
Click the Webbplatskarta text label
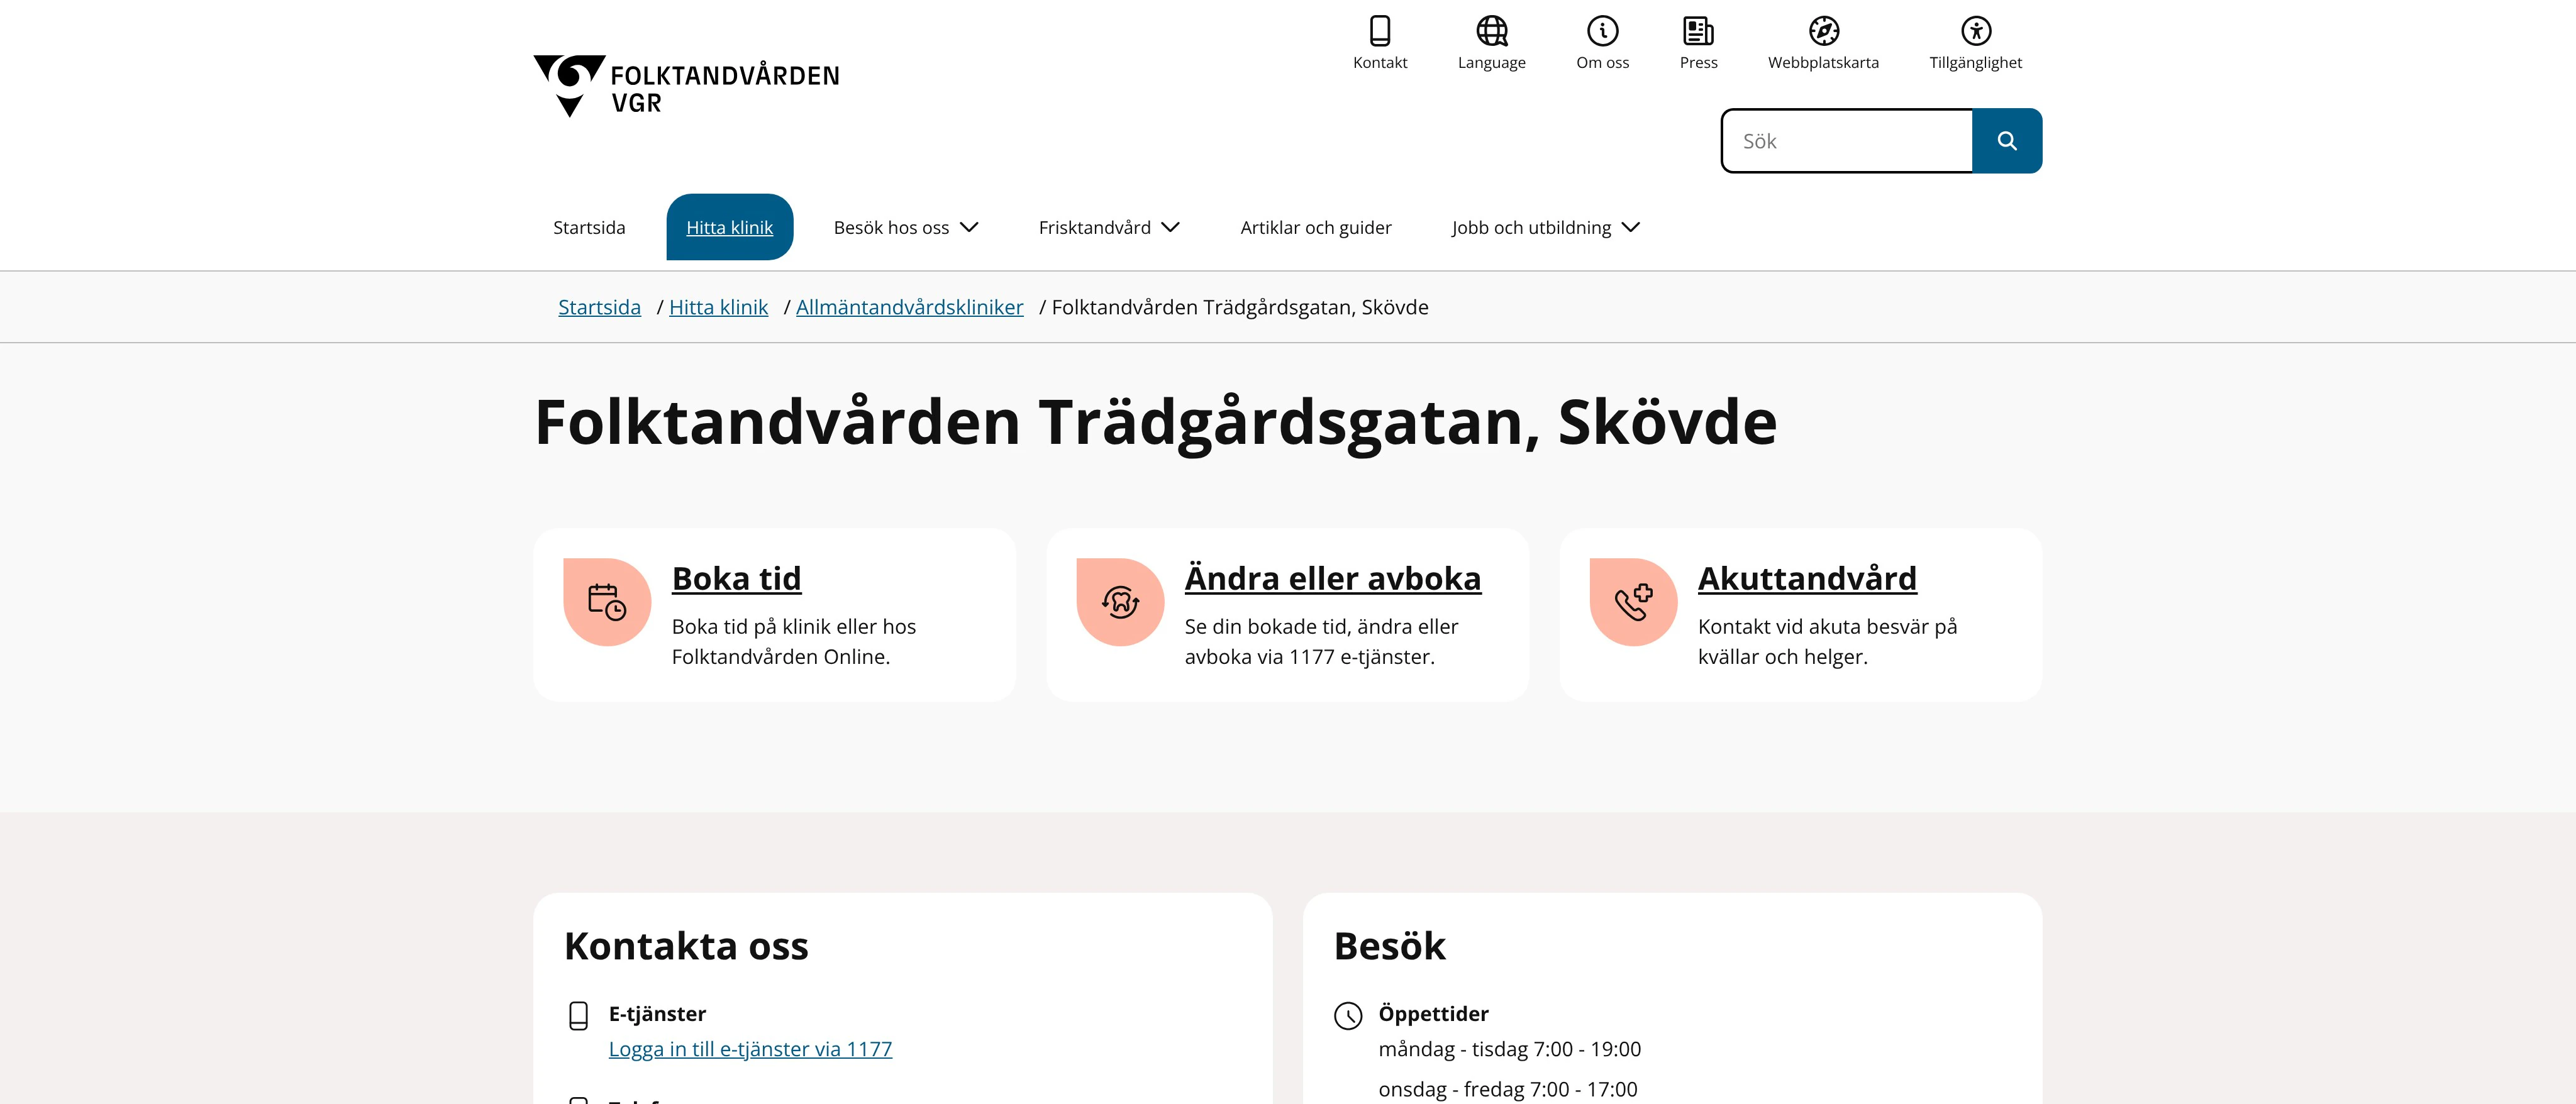click(1824, 63)
